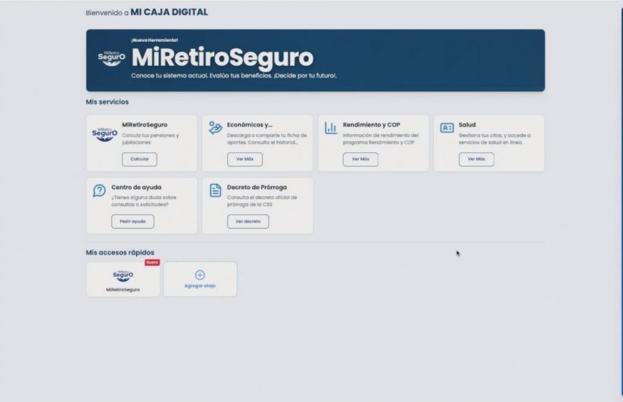The height and width of the screenshot is (402, 623).
Task: Click MiRetiroSeguro label under quick access logo
Action: tap(123, 290)
